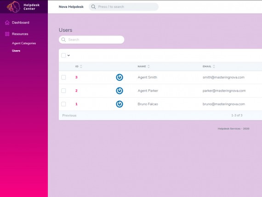Sort by Email column sort arrows
This screenshot has width=262, height=197.
214,66
